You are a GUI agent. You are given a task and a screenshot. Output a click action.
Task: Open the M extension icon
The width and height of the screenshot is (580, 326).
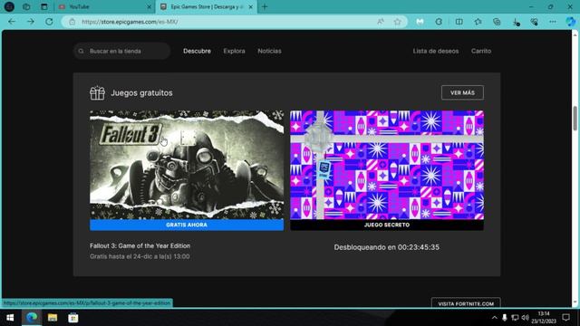[x=420, y=22]
